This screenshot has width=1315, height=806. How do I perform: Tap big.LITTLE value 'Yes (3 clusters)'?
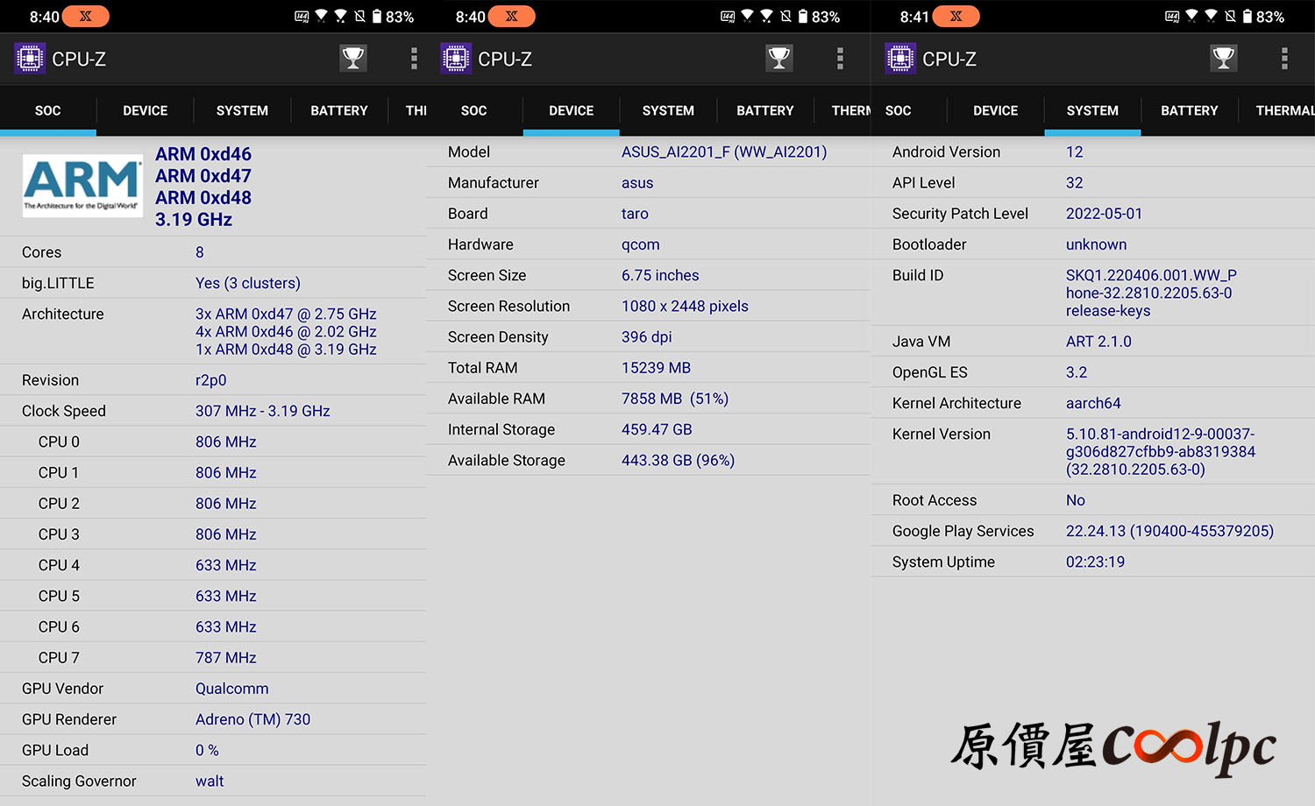(x=248, y=283)
